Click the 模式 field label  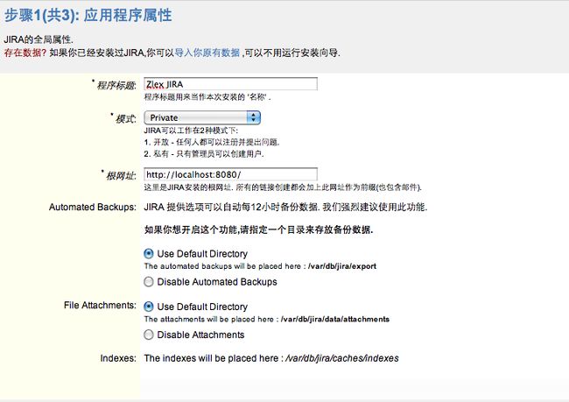(x=125, y=119)
